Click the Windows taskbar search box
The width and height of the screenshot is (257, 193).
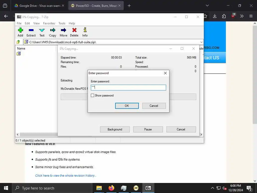[x=52, y=188]
